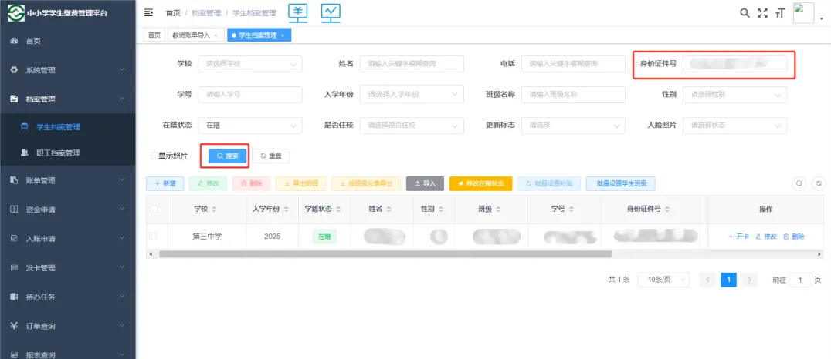Click the 重置 button

[271, 156]
